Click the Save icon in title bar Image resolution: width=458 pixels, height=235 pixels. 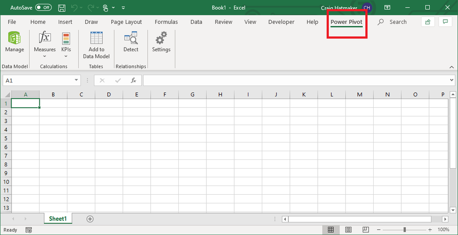[x=61, y=8]
